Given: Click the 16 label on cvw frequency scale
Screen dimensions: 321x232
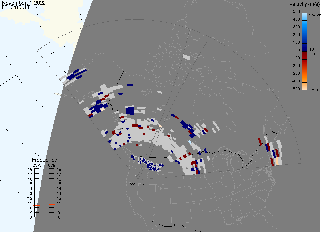Looking at the screenshot, I should click(30, 179).
